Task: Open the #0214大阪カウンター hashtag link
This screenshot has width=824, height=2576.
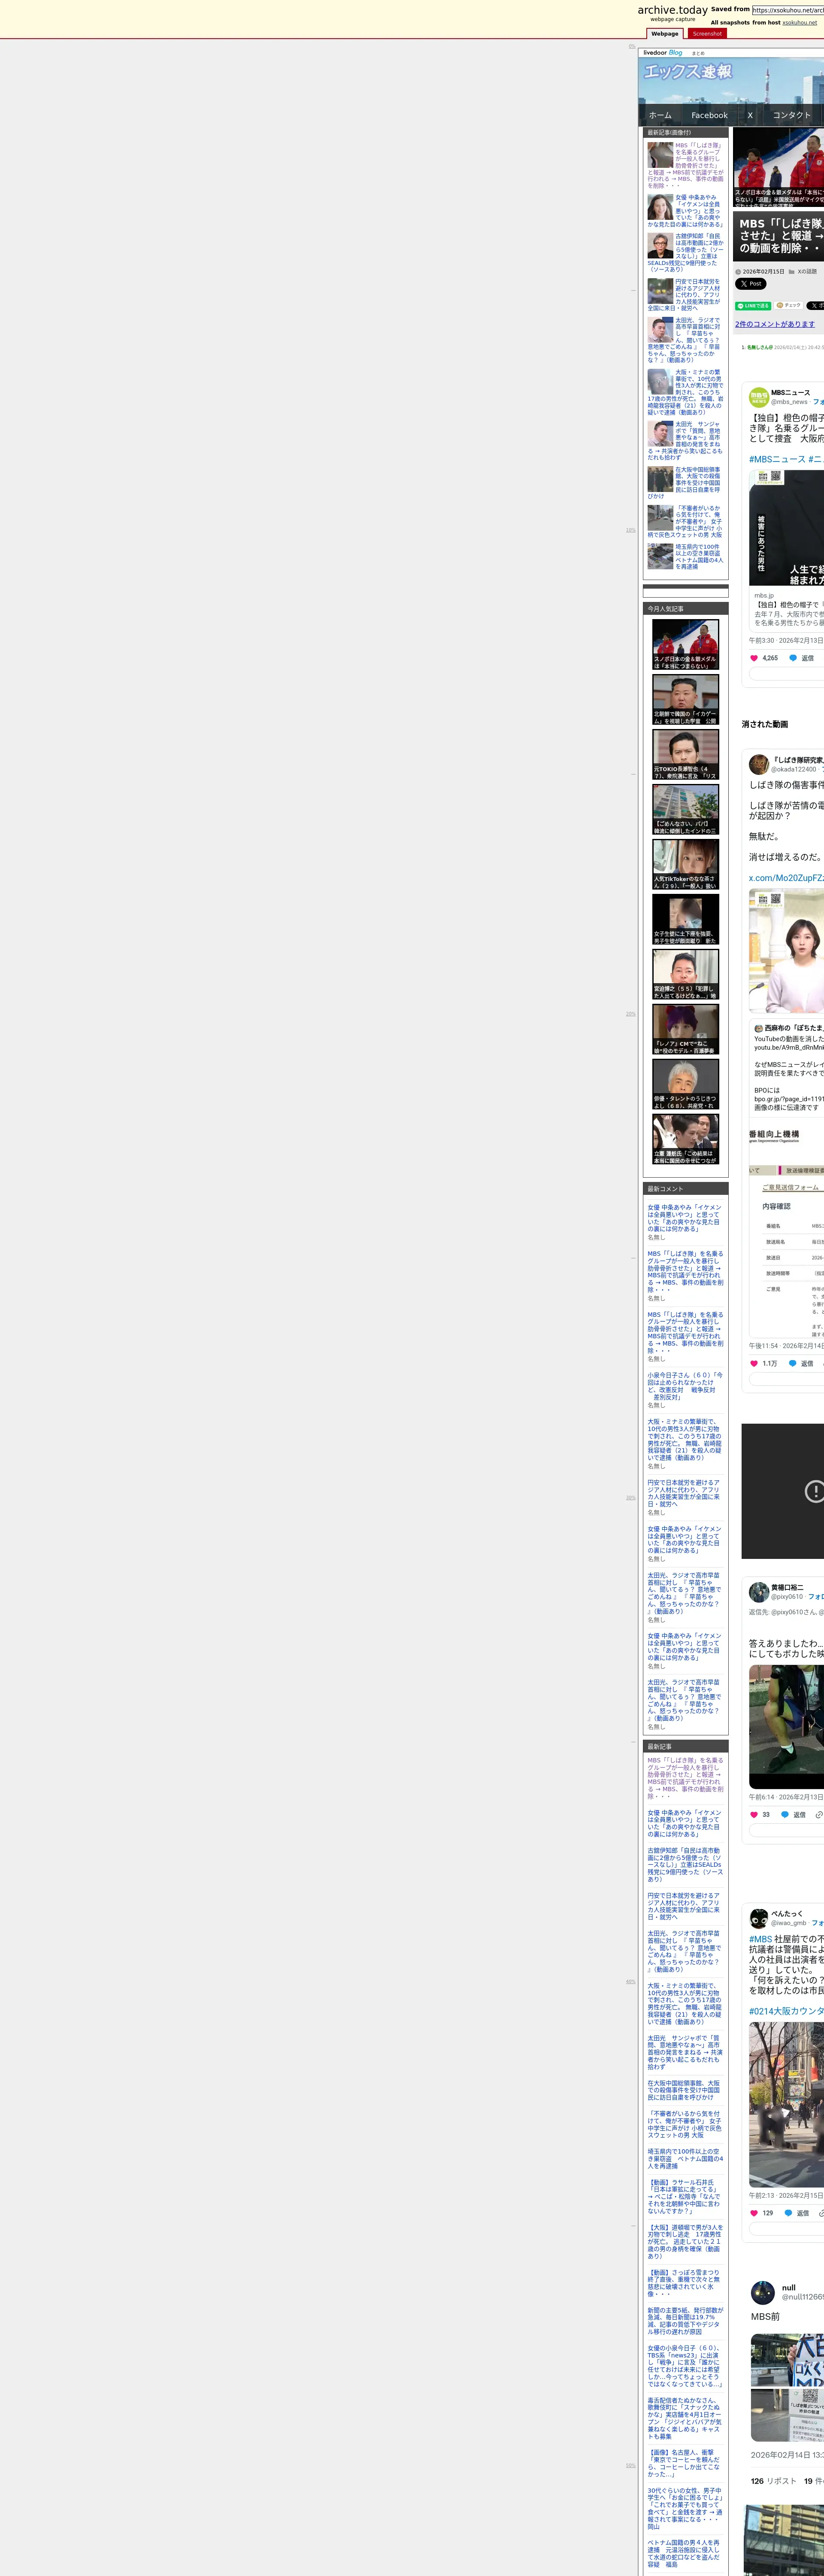Action: (786, 2011)
